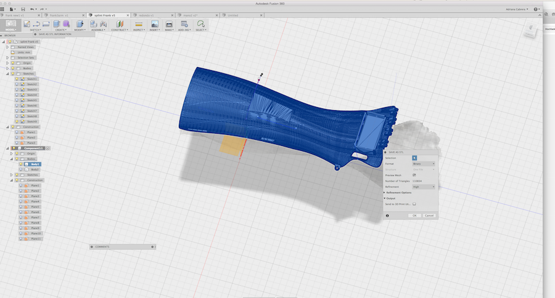Open the INSPECT dropdown menu
555x298 pixels.
139,30
